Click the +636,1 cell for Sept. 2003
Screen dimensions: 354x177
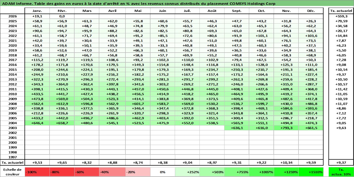point(236,128)
